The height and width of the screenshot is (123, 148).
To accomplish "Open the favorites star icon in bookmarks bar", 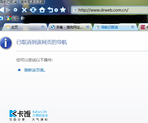I will pyautogui.click(x=1, y=18).
